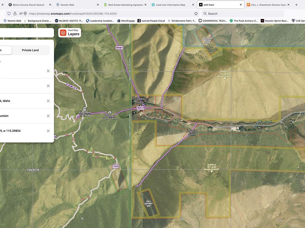This screenshot has width=305, height=228.
Task: Open MLS#24-332172 bookmark
Action: pyautogui.click(x=69, y=21)
